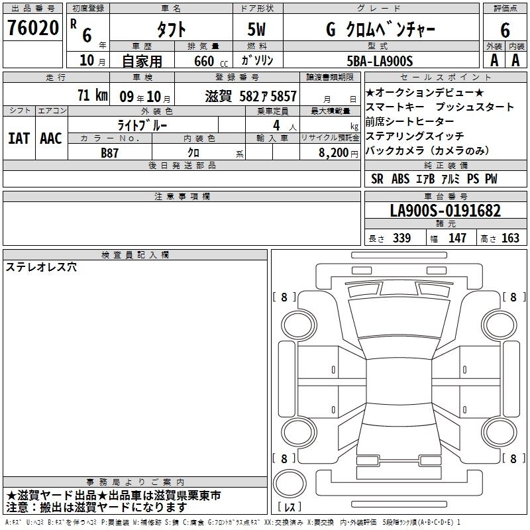Click the registration number 滋賀 582ア5857

pyautogui.click(x=250, y=96)
